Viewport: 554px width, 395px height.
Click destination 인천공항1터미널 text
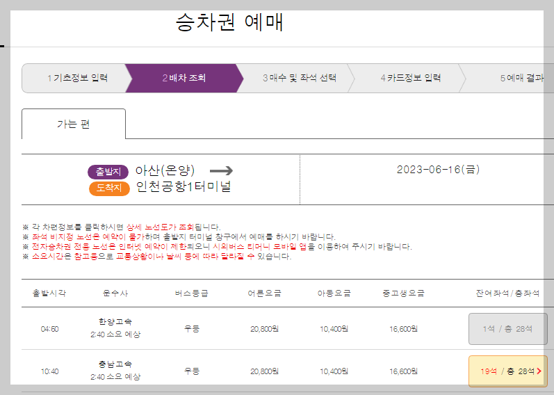(x=184, y=186)
